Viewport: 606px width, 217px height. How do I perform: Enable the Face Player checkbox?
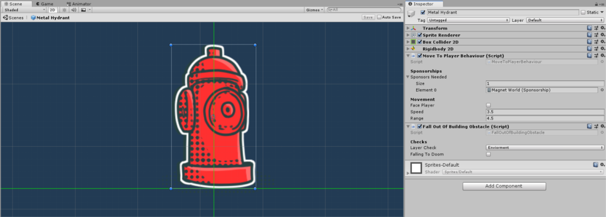pos(488,105)
